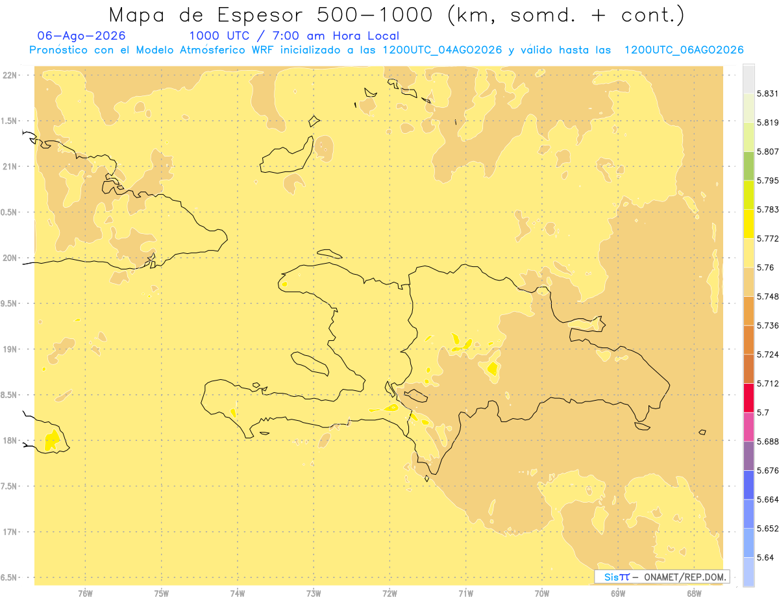Click the 'Pronóstico con el Modelo Atmosférico WRF' line
This screenshot has width=779, height=602.
pyautogui.click(x=386, y=50)
